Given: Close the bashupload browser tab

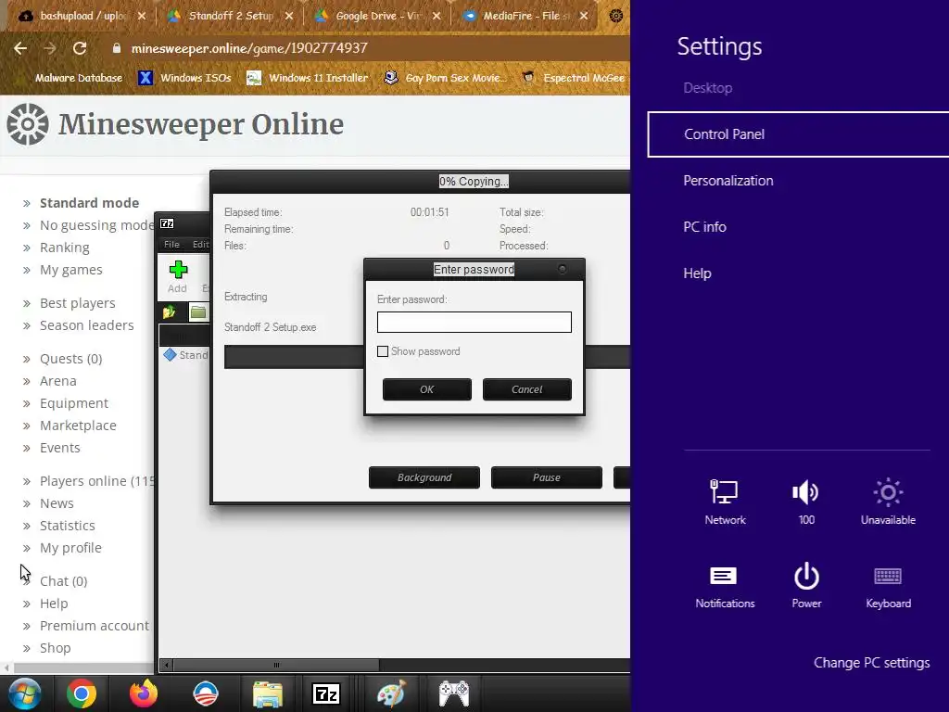Looking at the screenshot, I should [x=142, y=16].
